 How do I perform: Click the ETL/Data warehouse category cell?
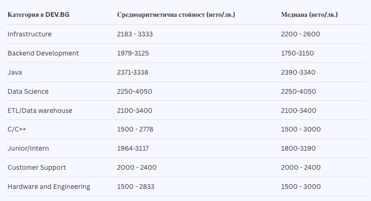(40, 111)
